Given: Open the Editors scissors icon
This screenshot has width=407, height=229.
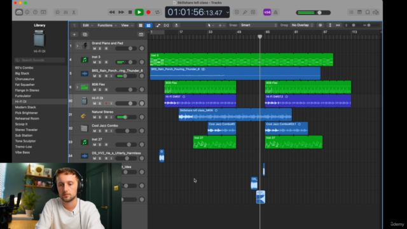Looking at the screenshot, I should pyautogui.click(x=74, y=12).
